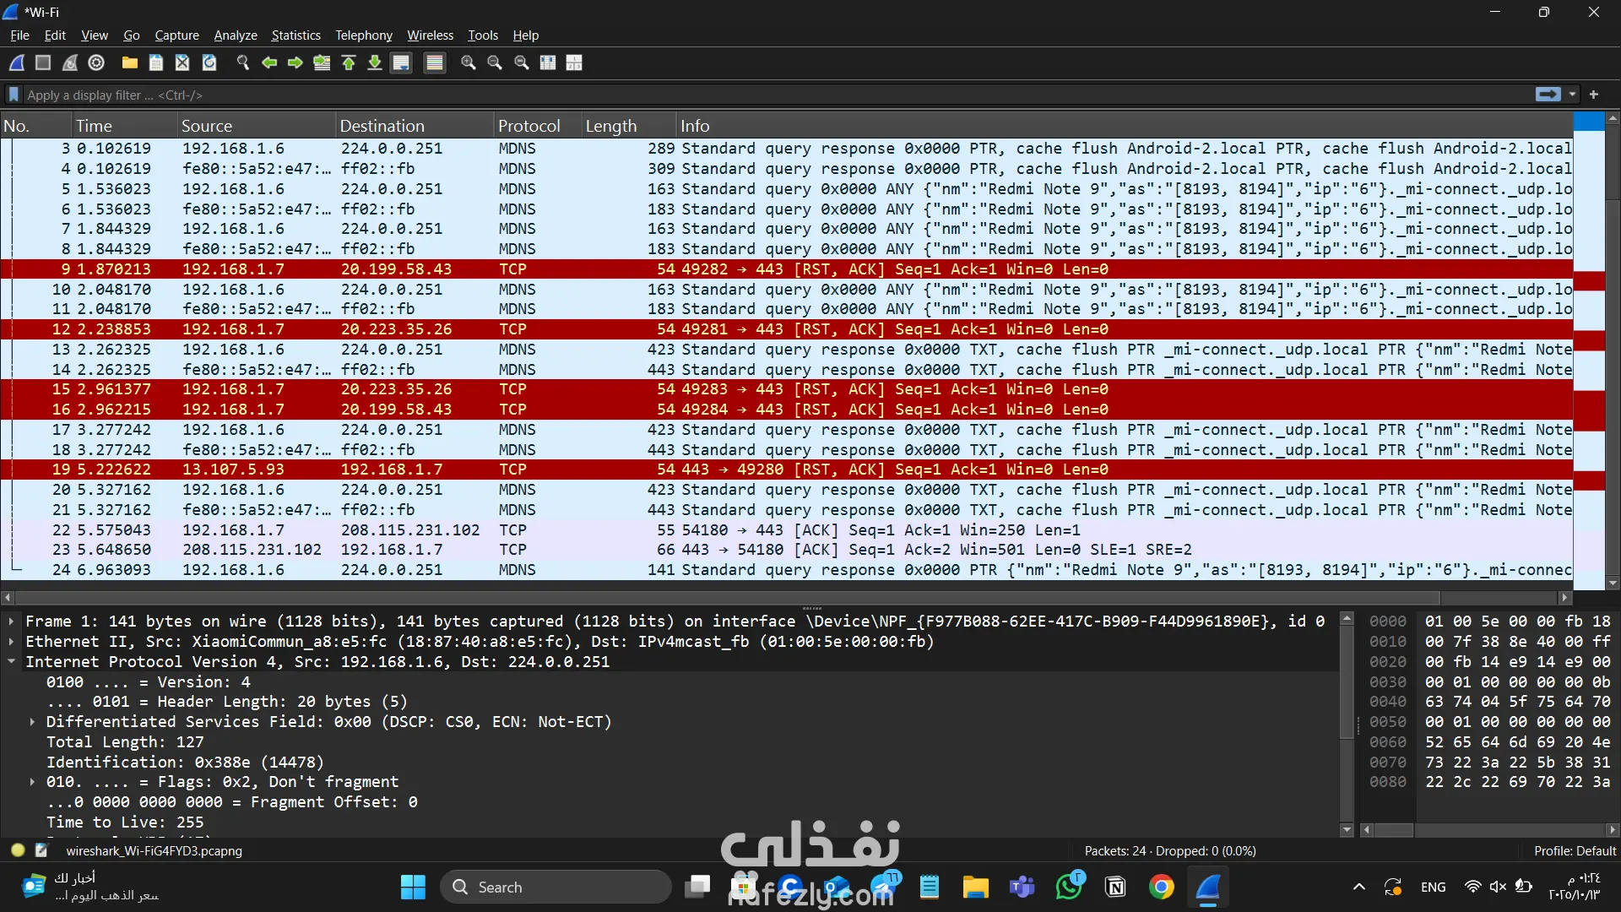Start capturing packets with shark fin icon

click(17, 62)
